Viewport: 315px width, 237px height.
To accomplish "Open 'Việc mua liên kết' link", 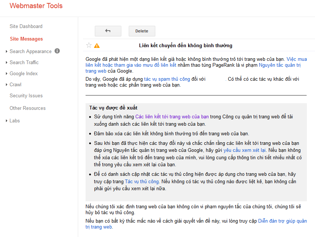I will click(131, 65).
